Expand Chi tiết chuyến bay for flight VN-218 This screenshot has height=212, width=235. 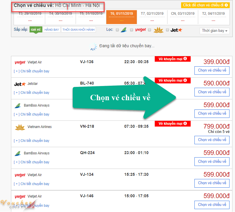click(x=32, y=141)
